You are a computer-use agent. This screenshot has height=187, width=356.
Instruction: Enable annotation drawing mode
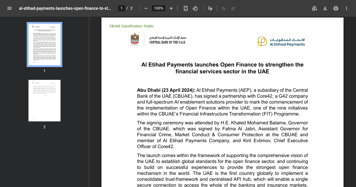210,8
